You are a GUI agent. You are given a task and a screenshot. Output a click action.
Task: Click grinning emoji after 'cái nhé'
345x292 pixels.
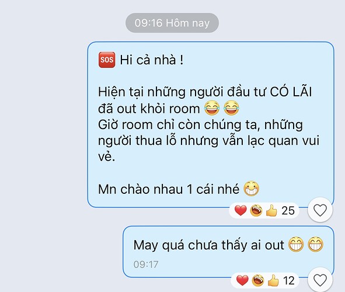click(x=252, y=189)
